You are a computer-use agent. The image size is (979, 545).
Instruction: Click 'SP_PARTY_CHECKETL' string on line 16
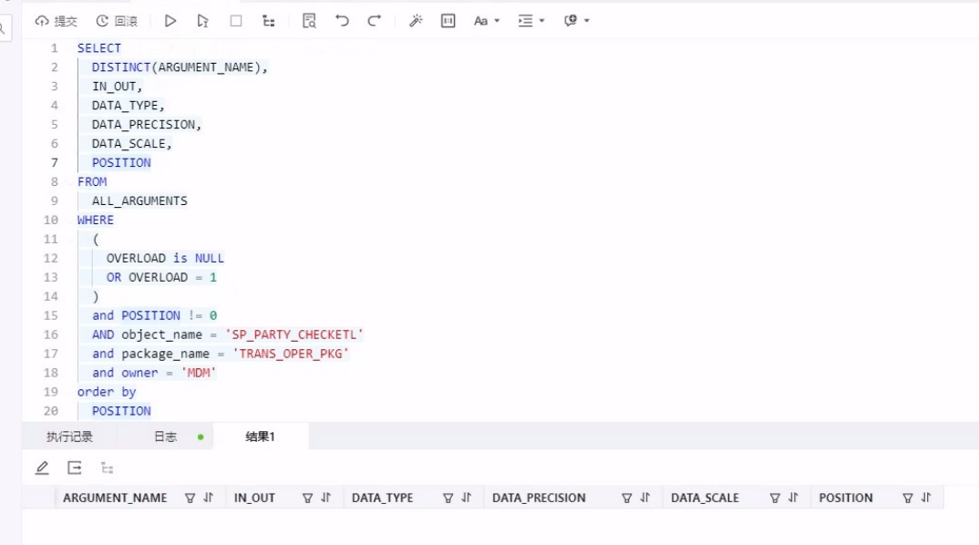pyautogui.click(x=294, y=334)
